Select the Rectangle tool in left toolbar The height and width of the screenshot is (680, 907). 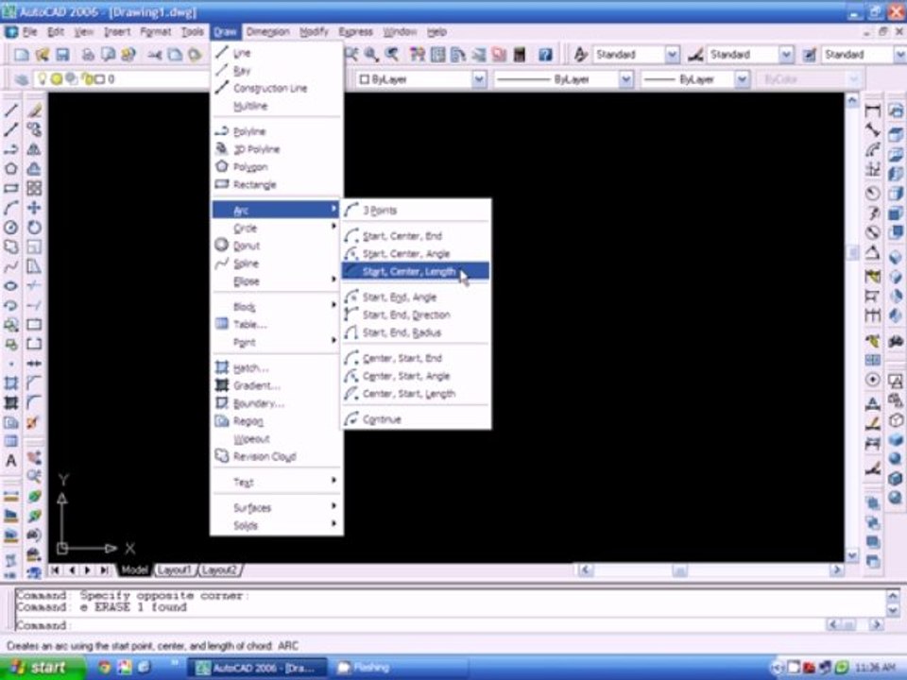10,189
